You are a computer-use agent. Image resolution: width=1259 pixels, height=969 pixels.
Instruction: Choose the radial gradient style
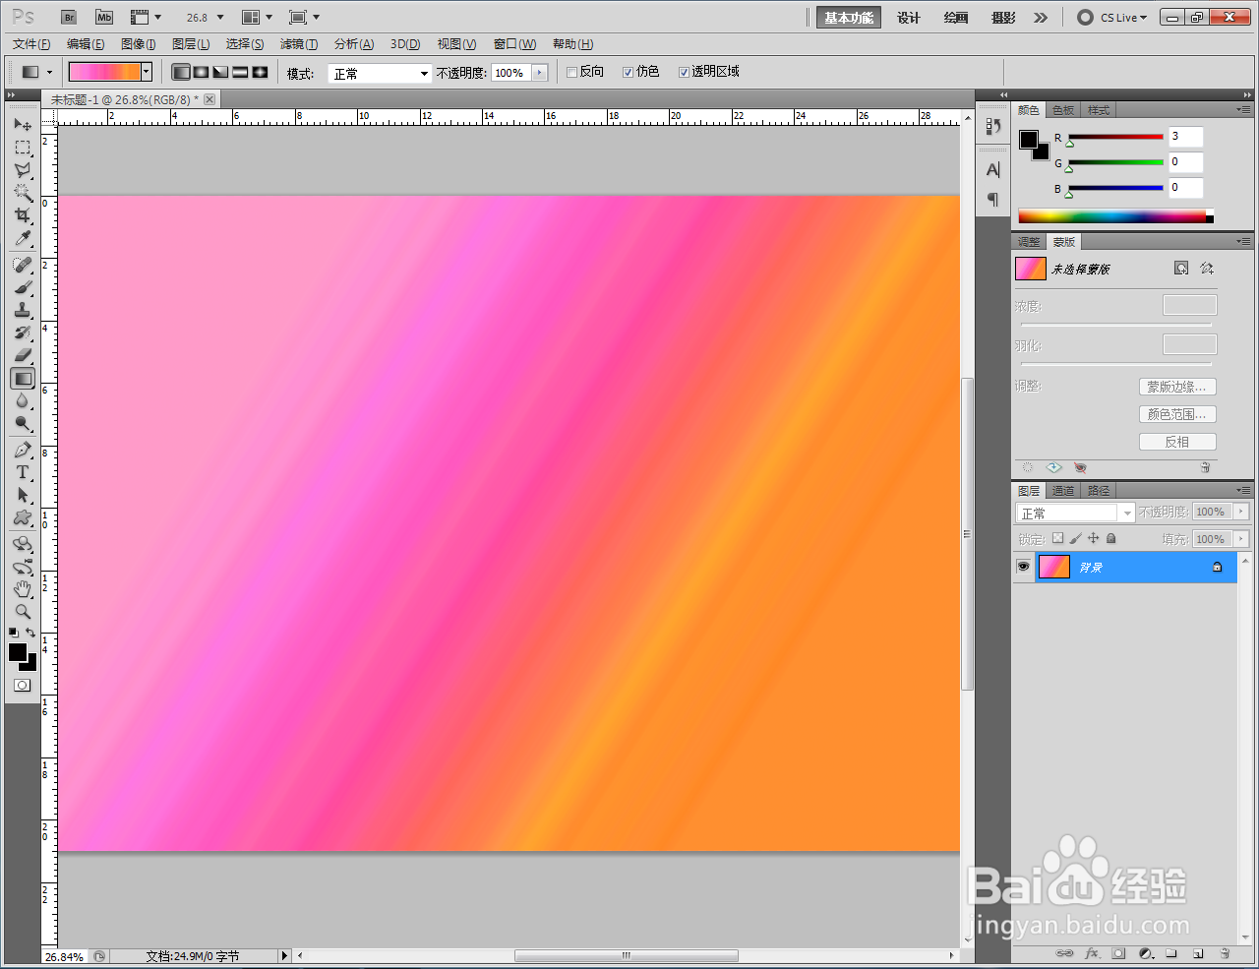point(201,72)
